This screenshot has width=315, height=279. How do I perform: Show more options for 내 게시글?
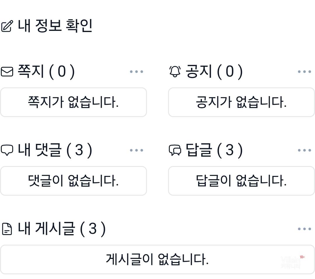point(304,229)
